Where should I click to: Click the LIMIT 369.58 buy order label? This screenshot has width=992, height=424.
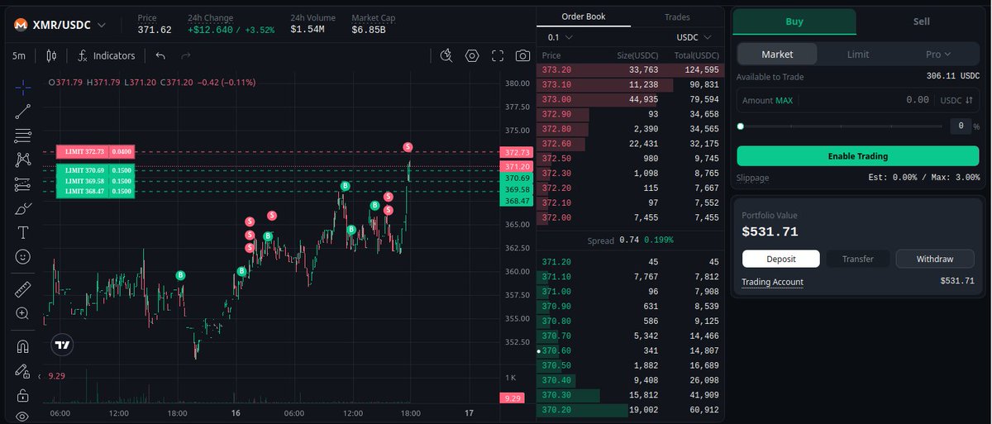coord(96,181)
